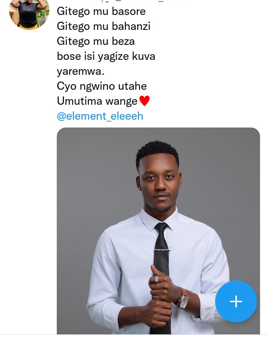Click the red heart emoji in tweet

(144, 101)
